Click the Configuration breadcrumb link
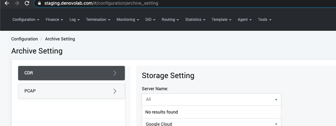 coord(24,39)
